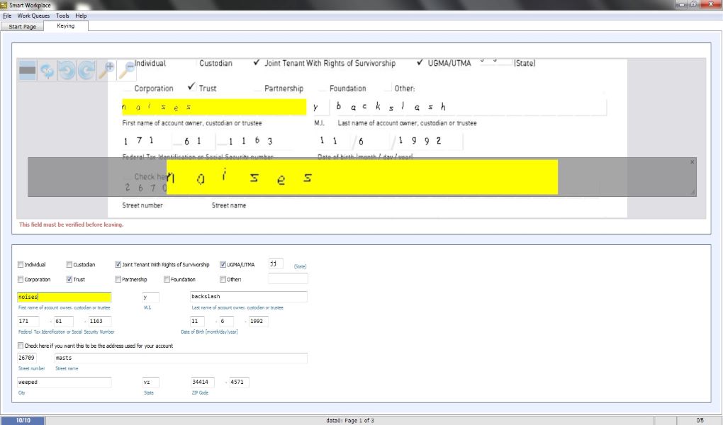Uncheck the Trust checkbox
Image resolution: width=723 pixels, height=425 pixels.
point(69,280)
